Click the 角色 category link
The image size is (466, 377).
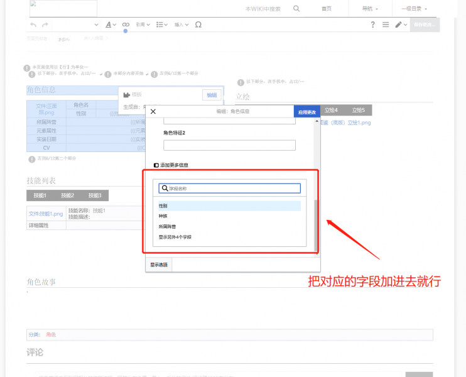click(51, 334)
